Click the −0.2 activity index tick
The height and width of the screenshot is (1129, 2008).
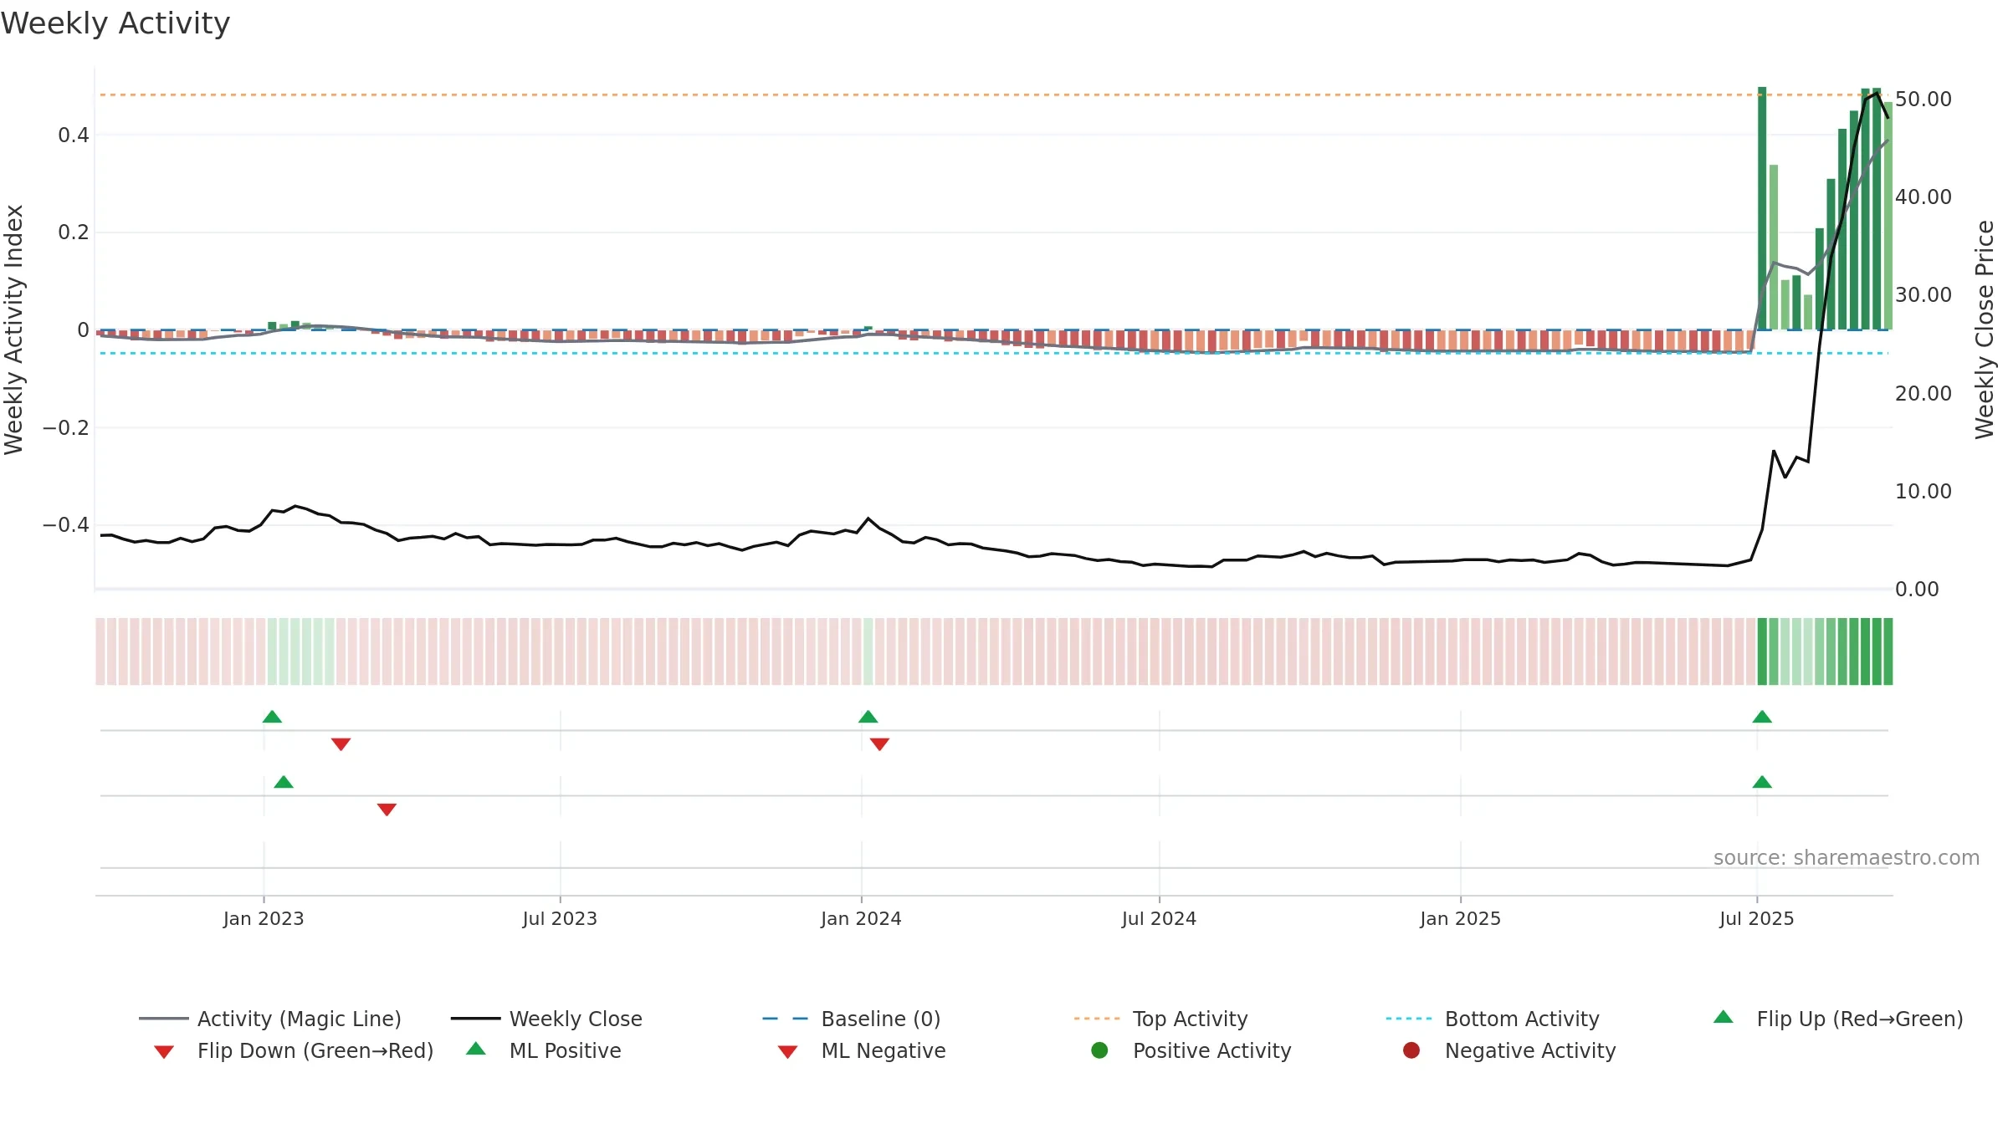click(65, 427)
